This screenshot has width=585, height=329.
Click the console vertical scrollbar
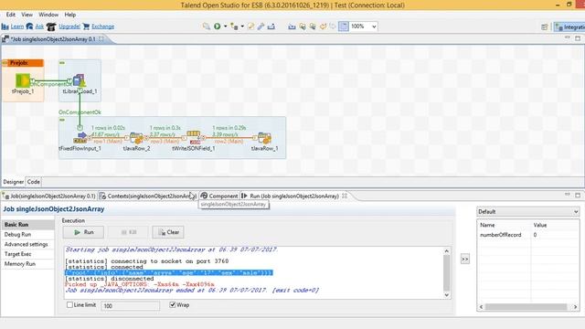[x=447, y=273]
